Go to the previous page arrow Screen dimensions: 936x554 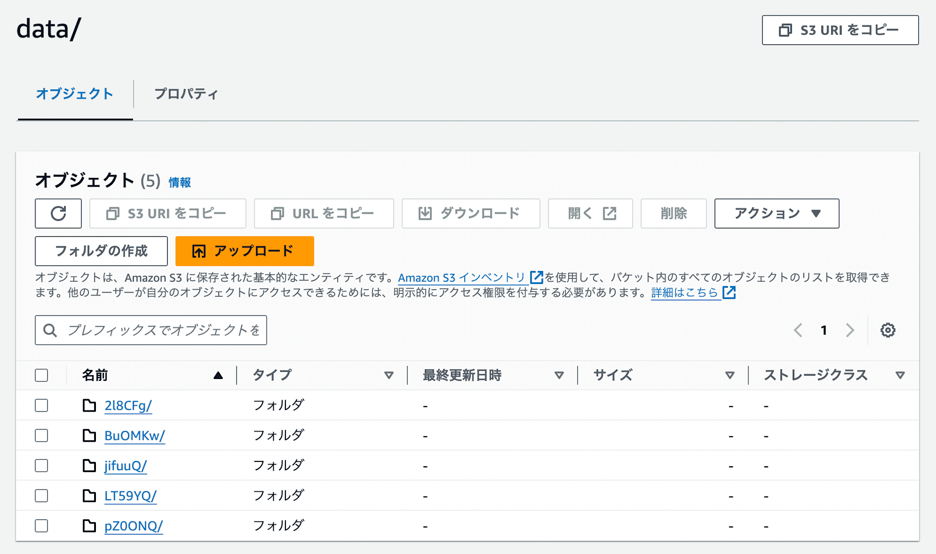pyautogui.click(x=798, y=330)
